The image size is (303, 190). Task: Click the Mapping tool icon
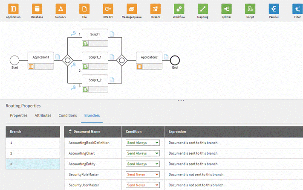[203, 9]
